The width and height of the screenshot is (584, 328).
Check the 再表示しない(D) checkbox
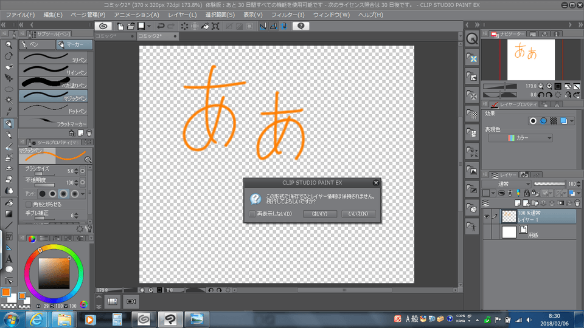click(x=253, y=214)
